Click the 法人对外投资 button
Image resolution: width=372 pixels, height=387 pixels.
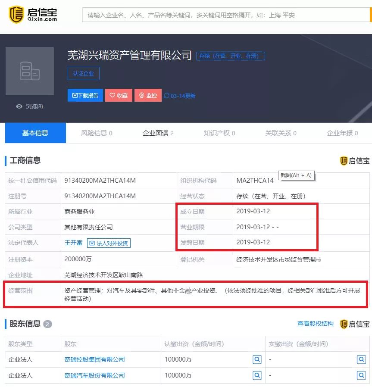point(109,243)
